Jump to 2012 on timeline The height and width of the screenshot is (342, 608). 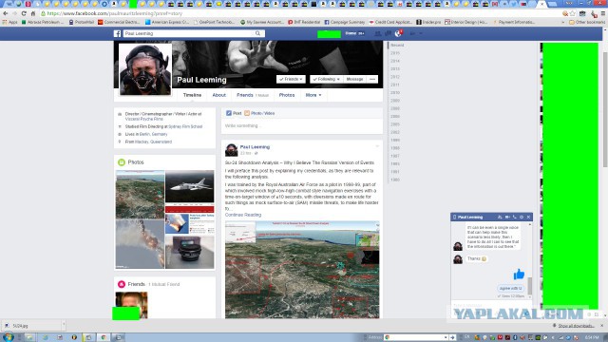pyautogui.click(x=395, y=77)
